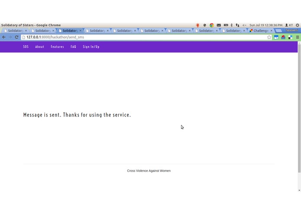
Task: Reload the page with the refresh icon
Action: click(16, 37)
